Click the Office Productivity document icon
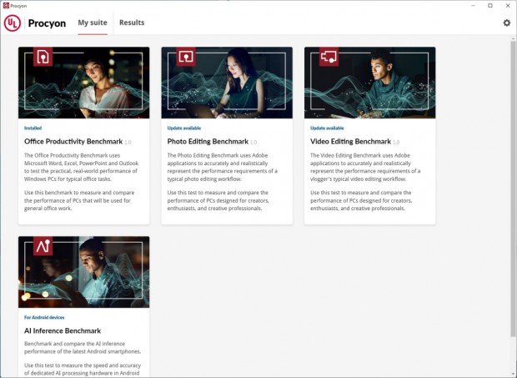The image size is (517, 378). 43,58
